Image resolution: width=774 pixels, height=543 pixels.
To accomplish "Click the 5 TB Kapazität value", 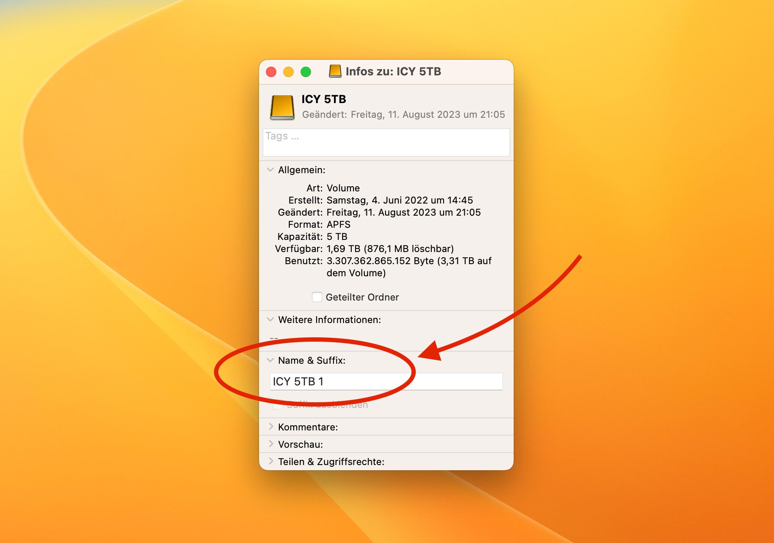I will click(337, 236).
